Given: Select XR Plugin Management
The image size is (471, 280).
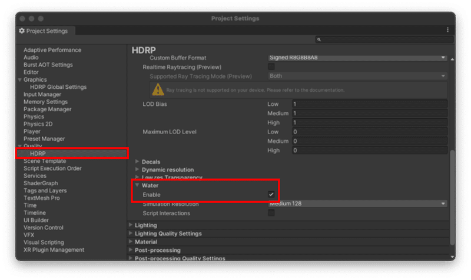Looking at the screenshot, I should point(54,250).
